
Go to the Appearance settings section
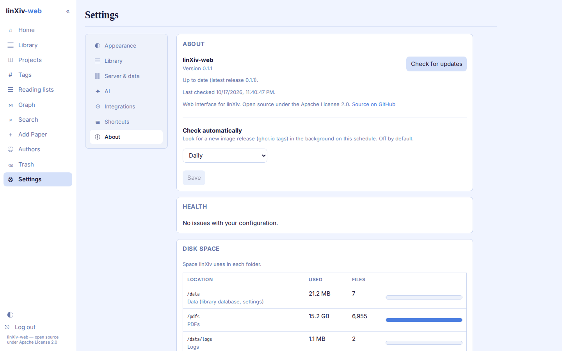(126, 46)
